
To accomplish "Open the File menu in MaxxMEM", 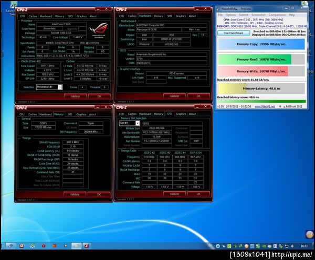I will click(221, 15).
